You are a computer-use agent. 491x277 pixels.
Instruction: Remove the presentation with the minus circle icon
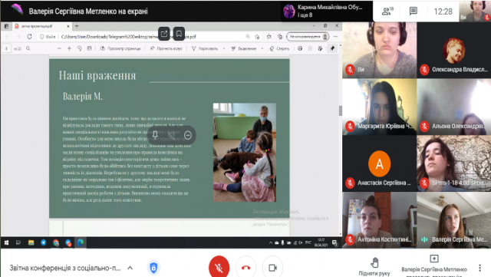[x=188, y=135]
